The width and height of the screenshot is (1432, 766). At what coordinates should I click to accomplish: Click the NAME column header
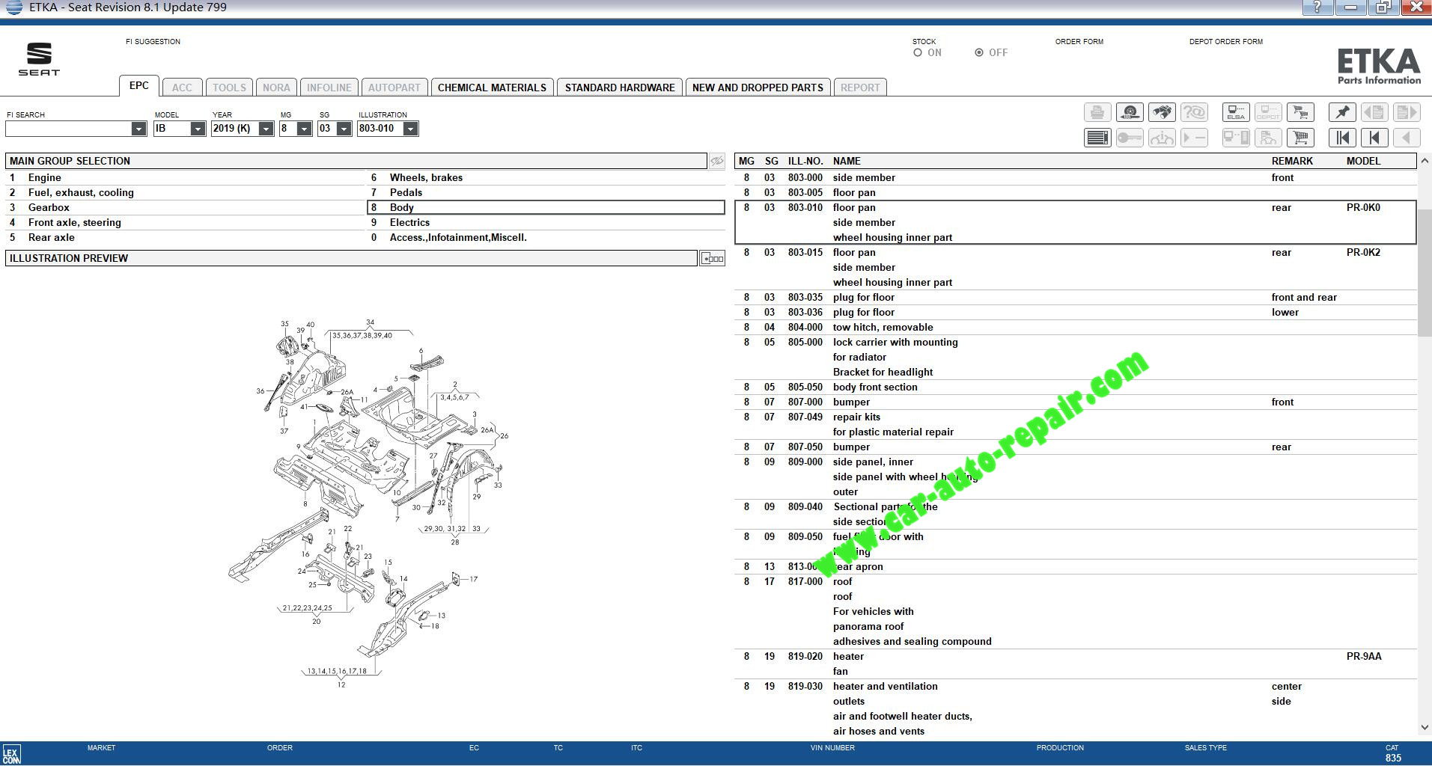[x=847, y=162]
